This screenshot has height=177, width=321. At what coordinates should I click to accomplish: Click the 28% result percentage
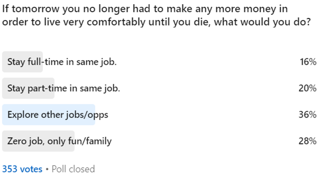click(307, 141)
